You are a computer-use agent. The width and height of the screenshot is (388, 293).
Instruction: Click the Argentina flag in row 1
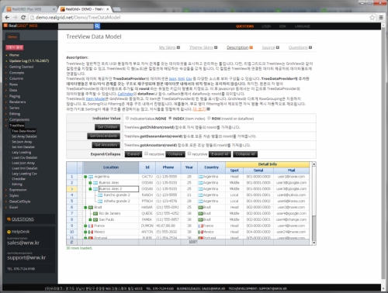point(91,177)
